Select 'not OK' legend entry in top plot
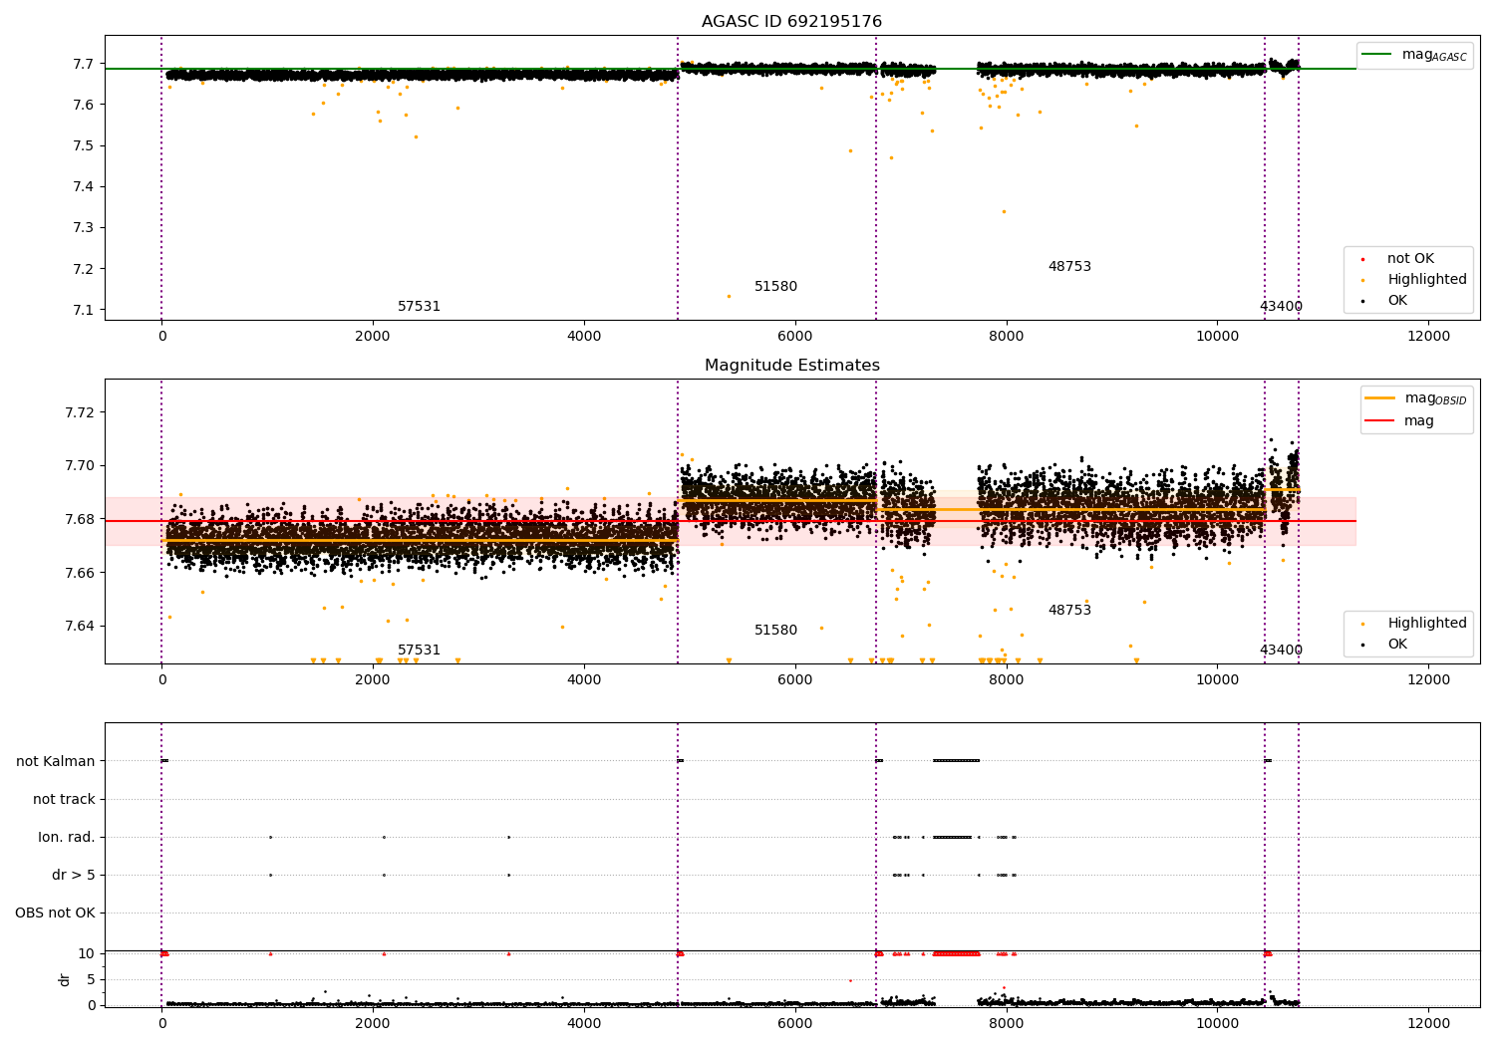Image resolution: width=1495 pixels, height=1046 pixels. point(1410,259)
